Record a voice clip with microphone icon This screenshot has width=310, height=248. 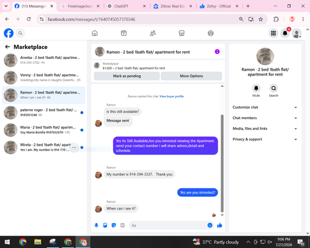coord(96,225)
